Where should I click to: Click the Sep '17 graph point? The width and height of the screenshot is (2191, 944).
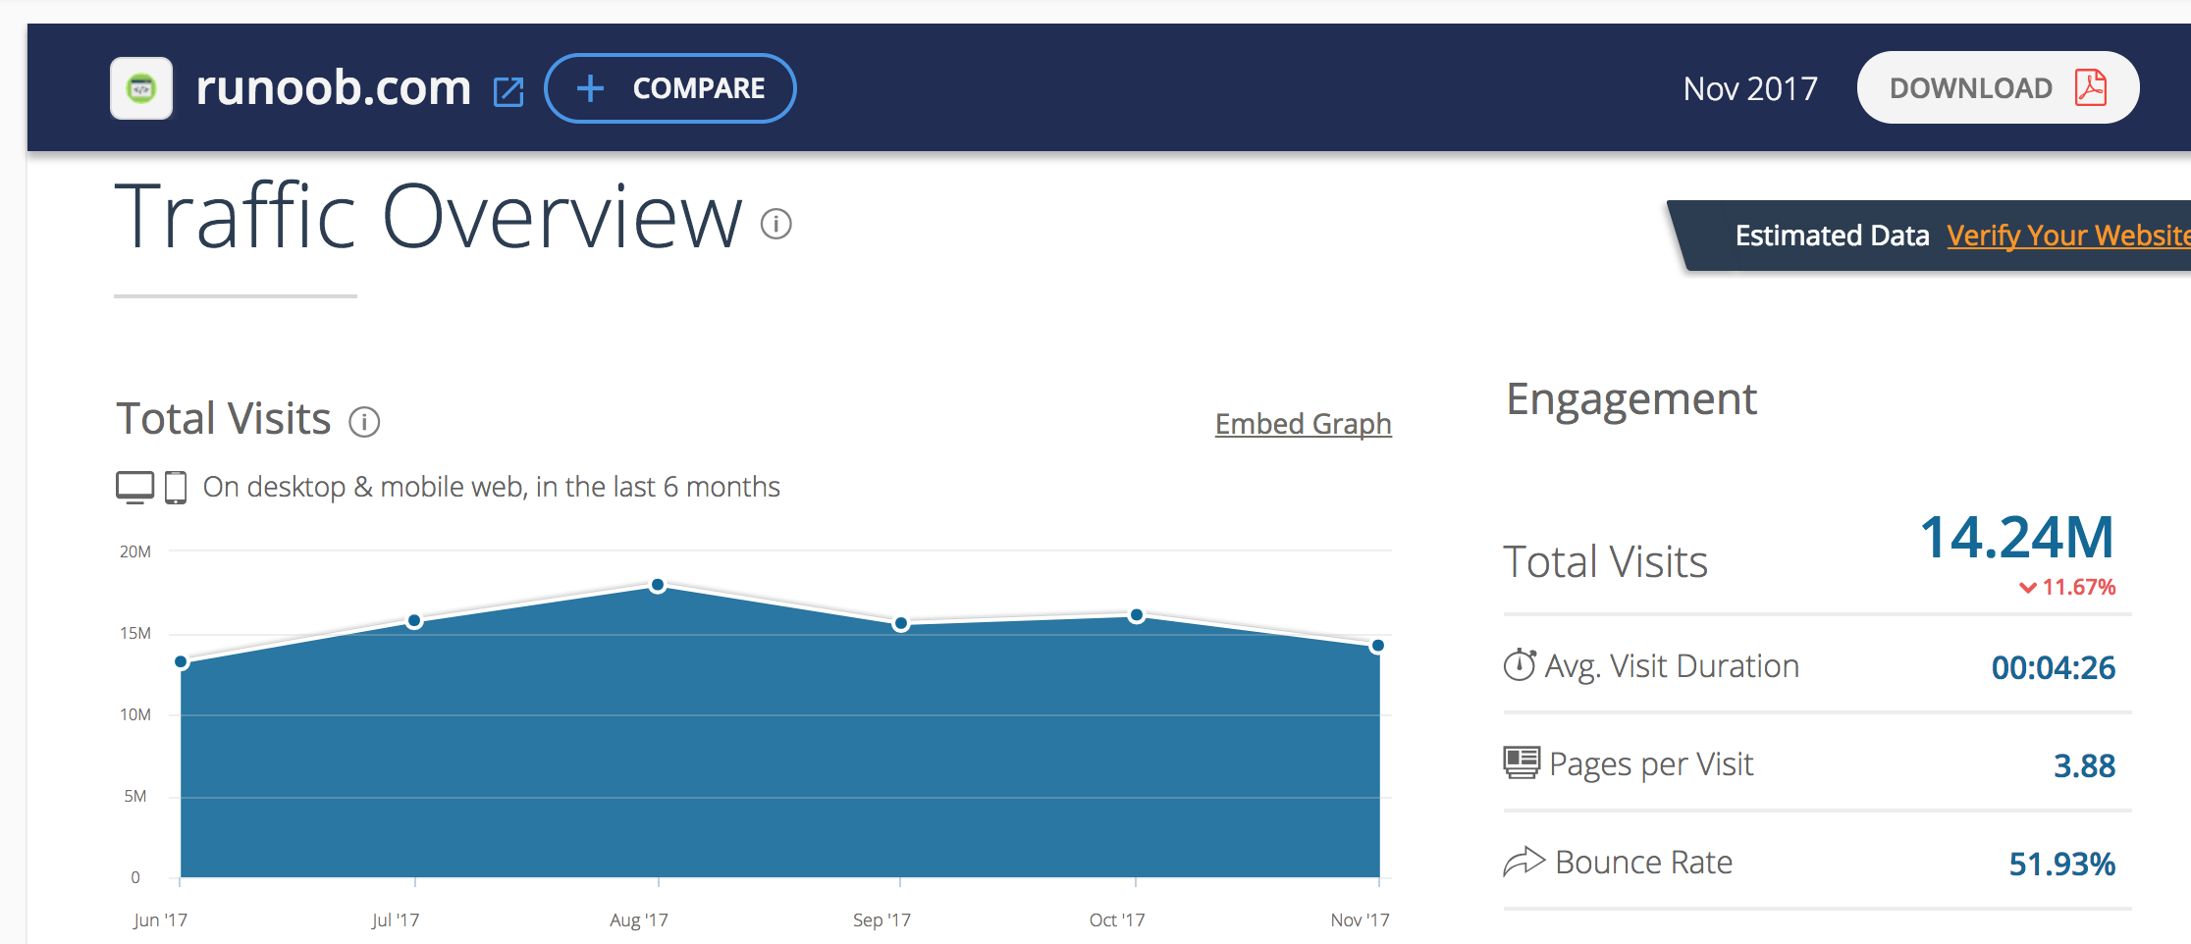click(900, 624)
